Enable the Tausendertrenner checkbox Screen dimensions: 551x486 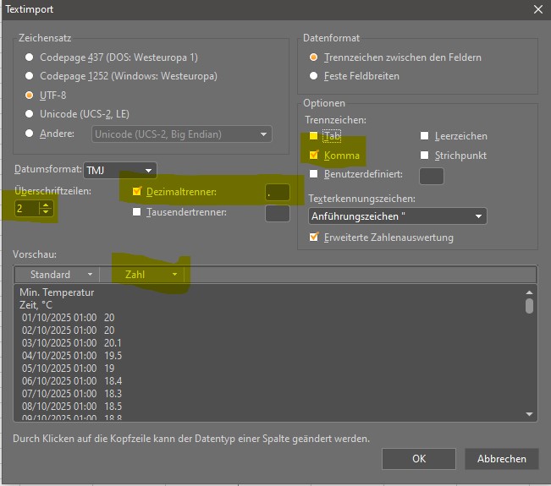click(x=137, y=212)
